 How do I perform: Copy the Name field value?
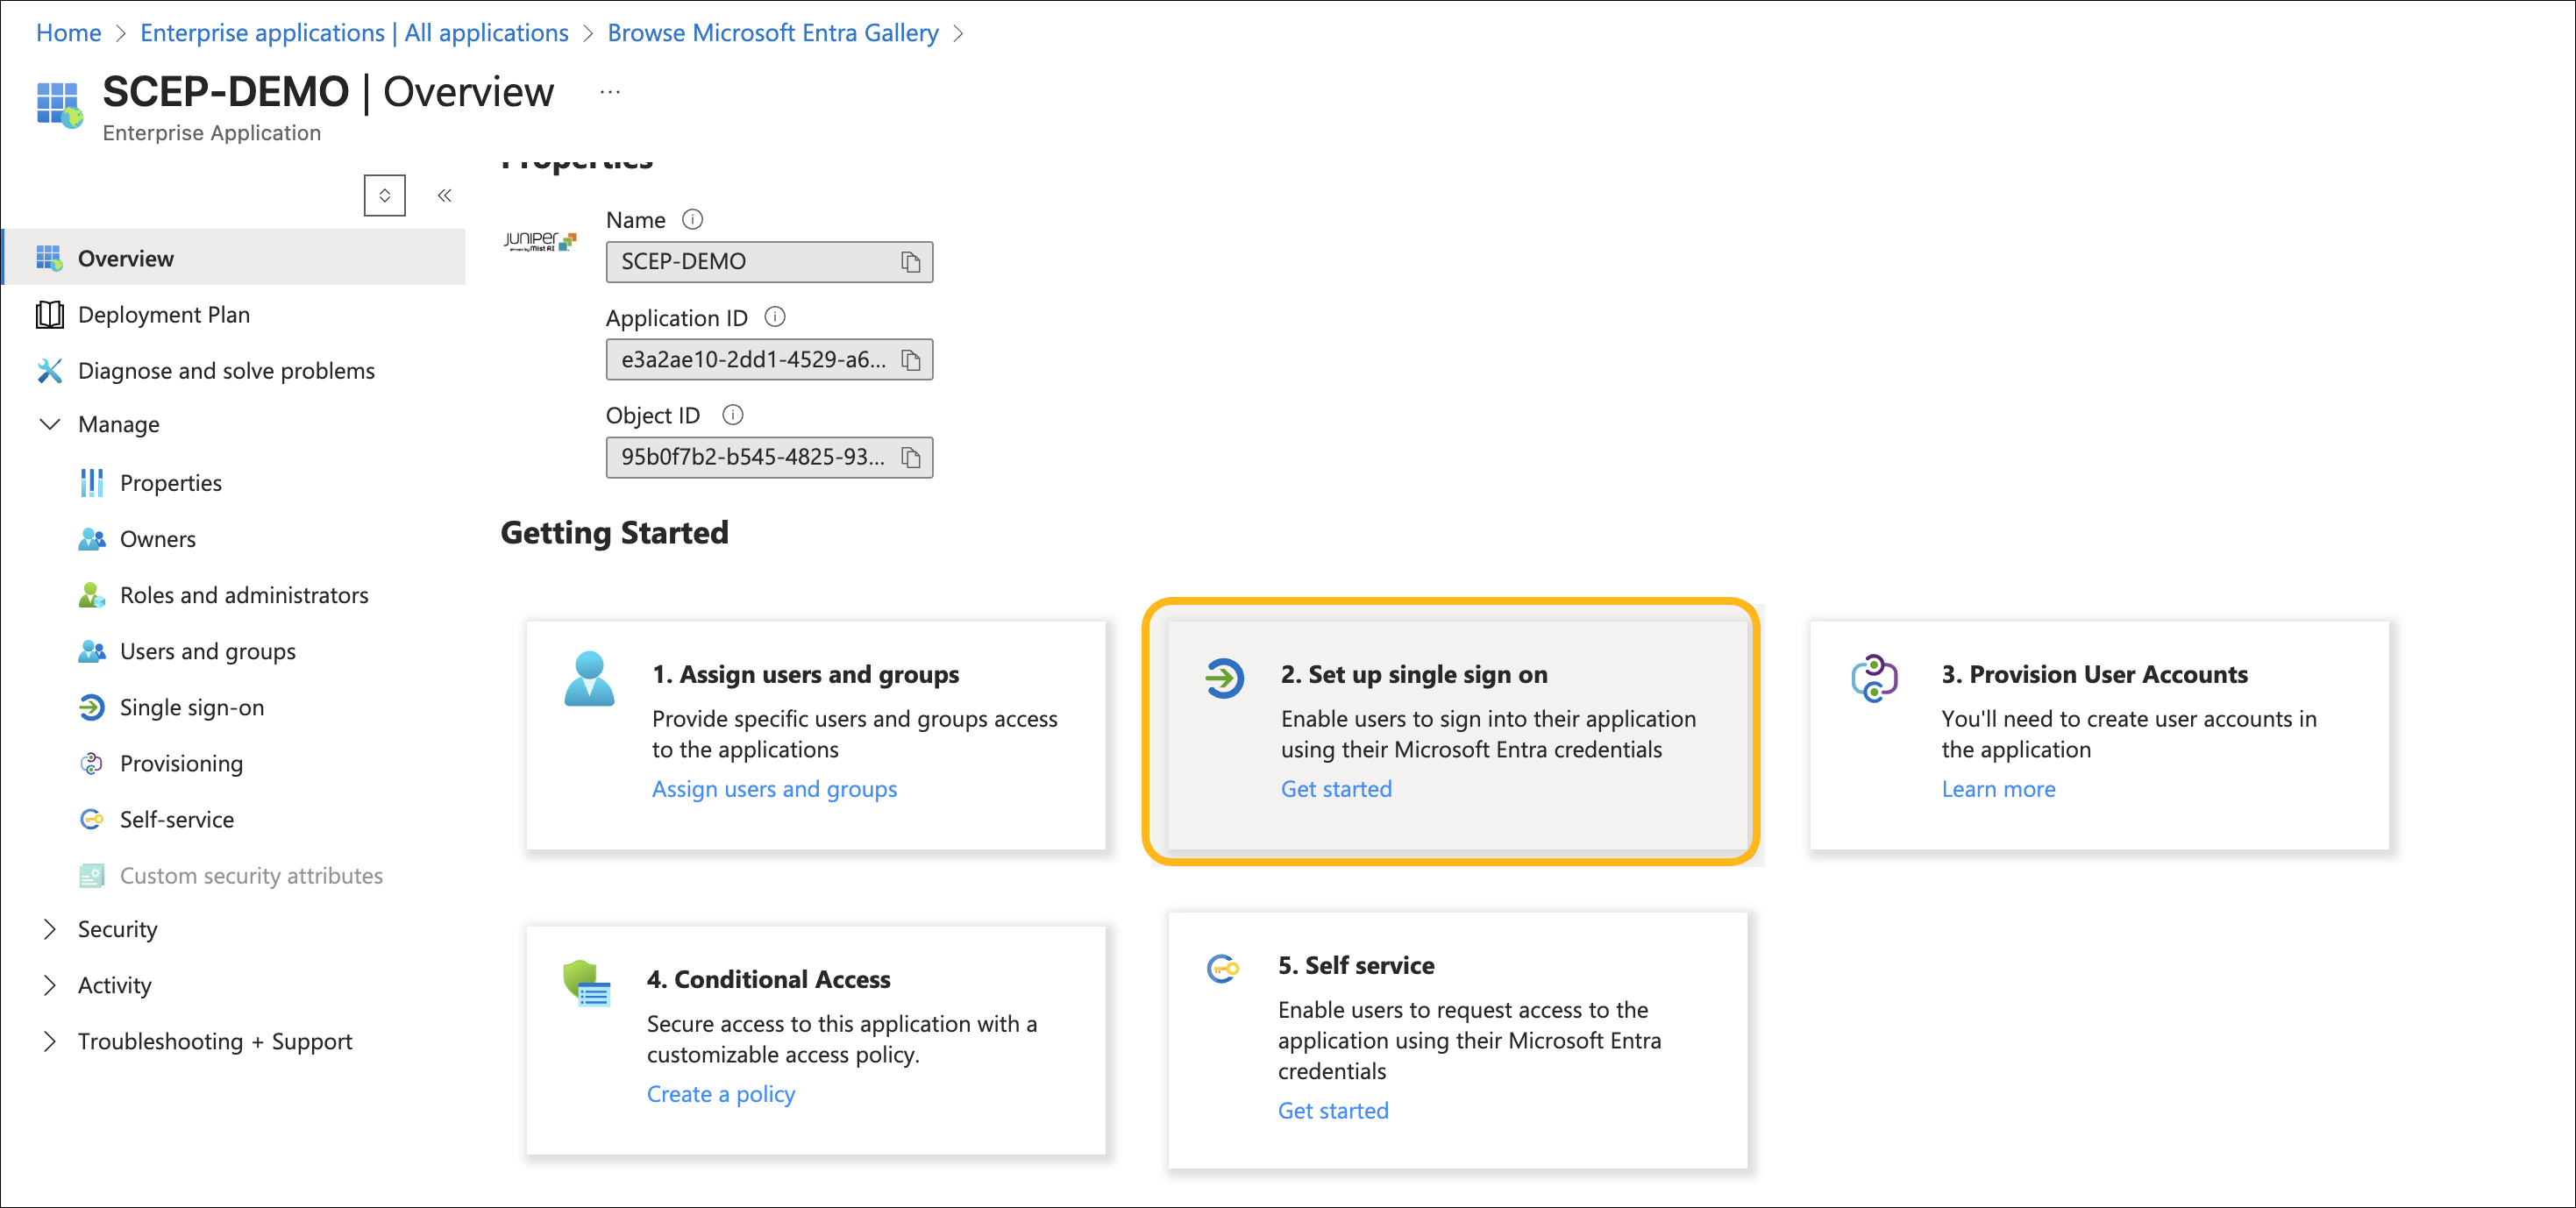[x=910, y=262]
